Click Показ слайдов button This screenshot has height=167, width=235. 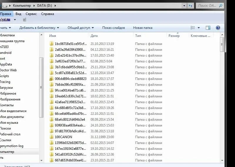pos(113,28)
